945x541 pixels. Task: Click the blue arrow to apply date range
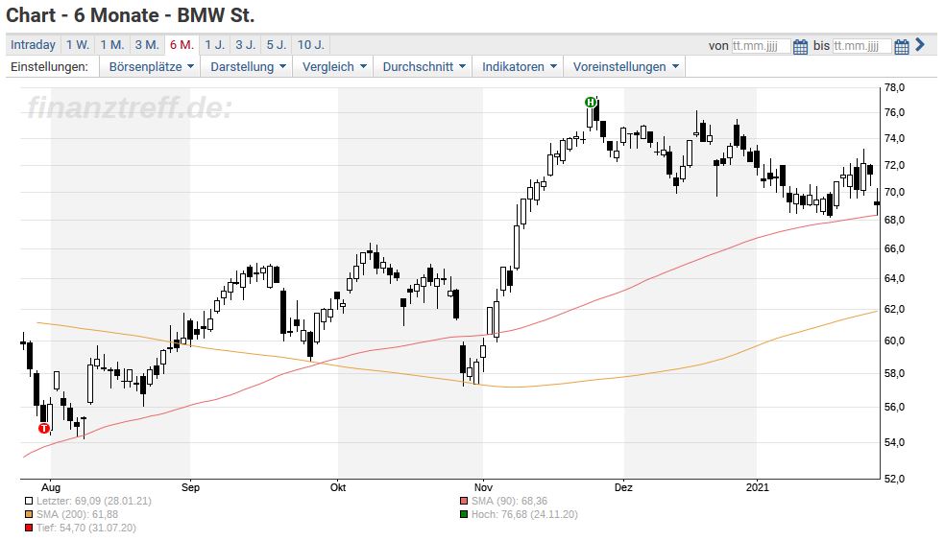click(920, 44)
